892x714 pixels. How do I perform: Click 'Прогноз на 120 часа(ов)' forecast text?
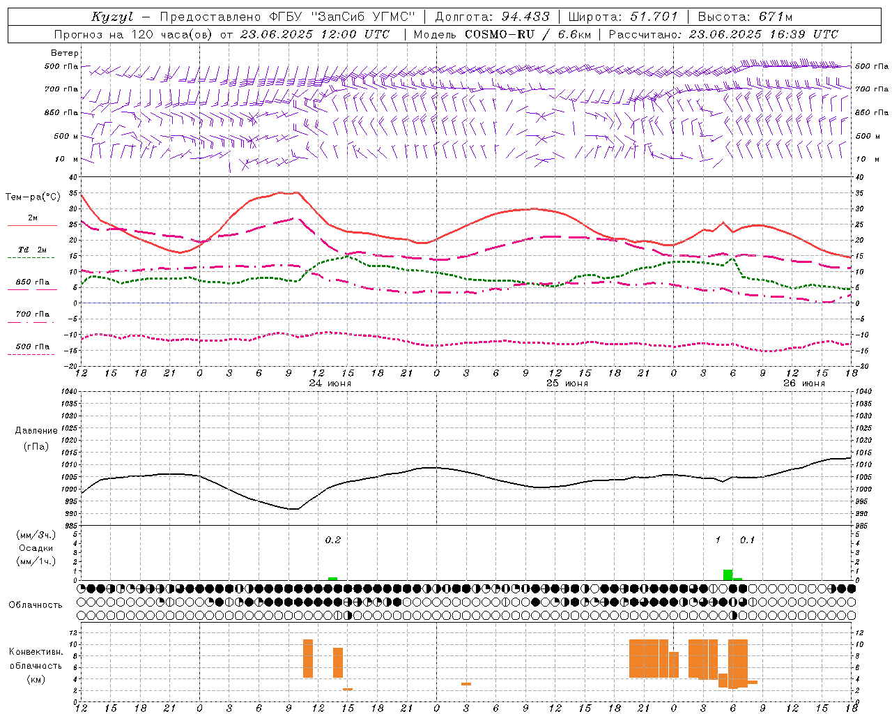point(134,34)
